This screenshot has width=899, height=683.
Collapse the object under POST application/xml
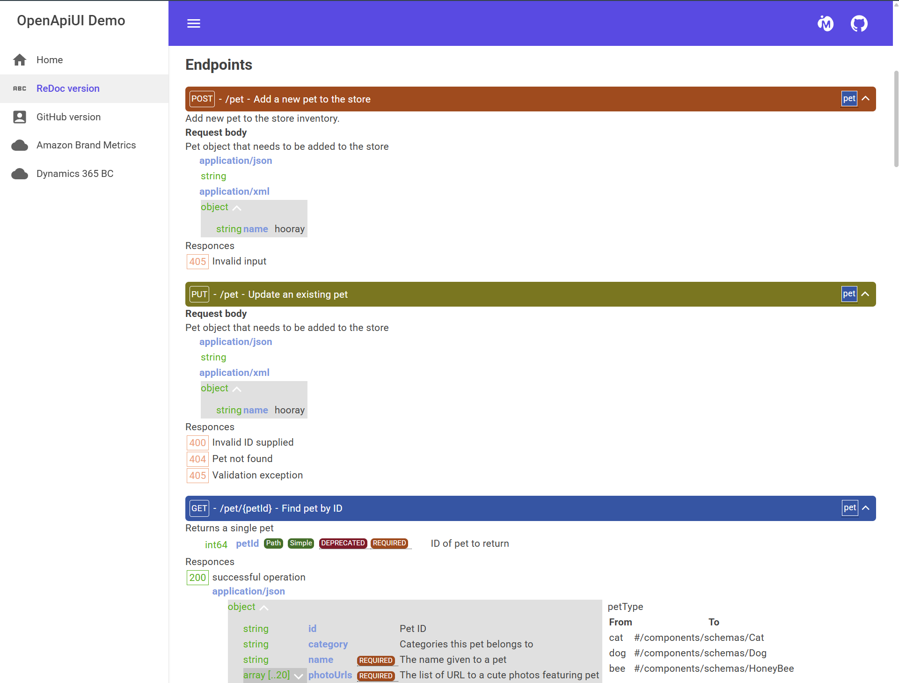pos(237,208)
